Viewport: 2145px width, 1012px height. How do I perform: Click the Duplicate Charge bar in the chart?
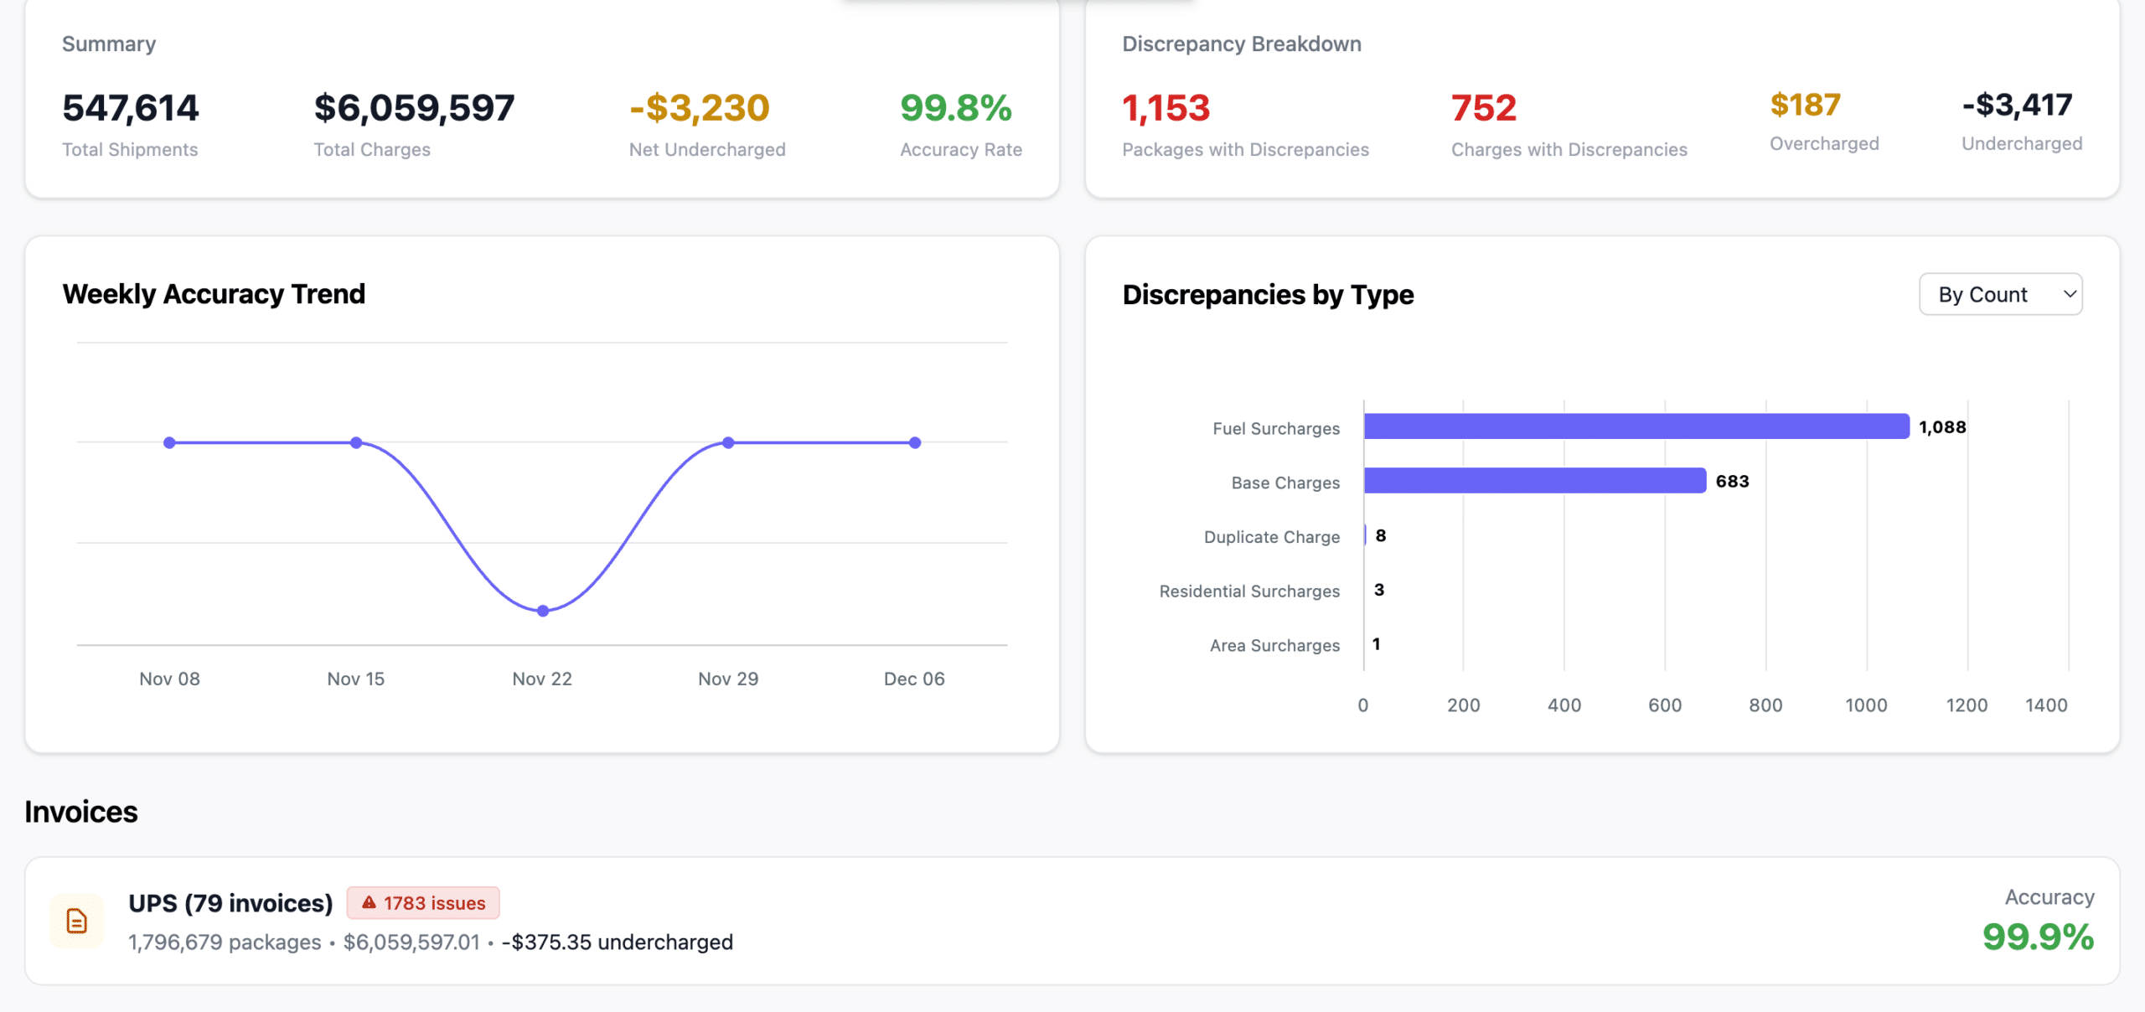tap(1367, 535)
